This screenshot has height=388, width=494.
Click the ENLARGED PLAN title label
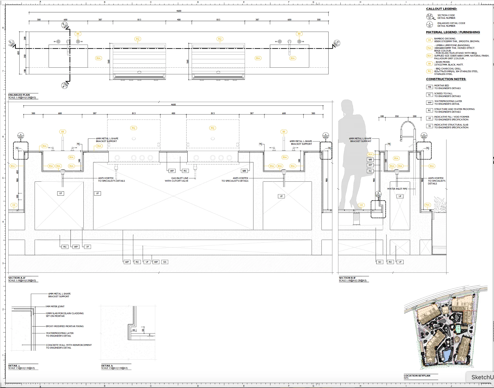(19, 95)
